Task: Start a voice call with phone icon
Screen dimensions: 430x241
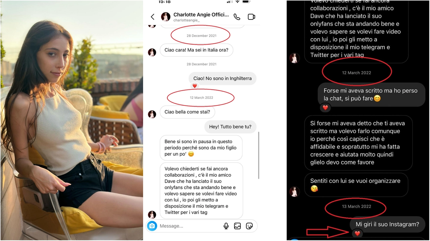Action: click(x=237, y=17)
